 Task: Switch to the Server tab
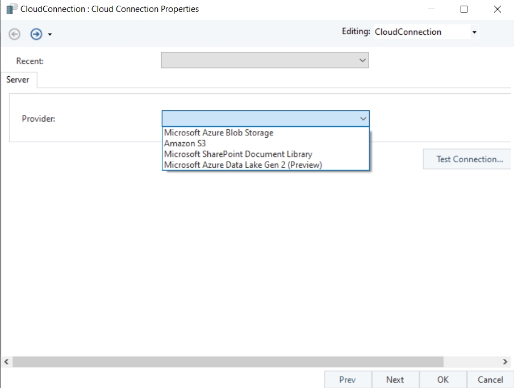(18, 80)
